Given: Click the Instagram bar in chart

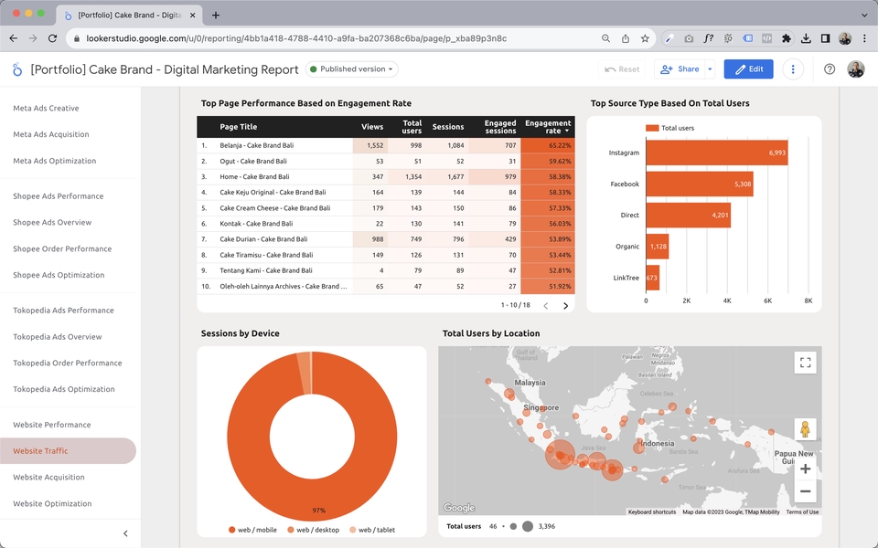Looking at the screenshot, I should [717, 153].
